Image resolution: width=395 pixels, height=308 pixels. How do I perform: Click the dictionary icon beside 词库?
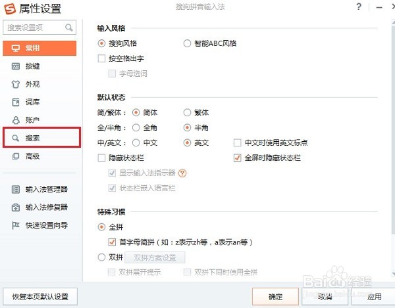16,102
